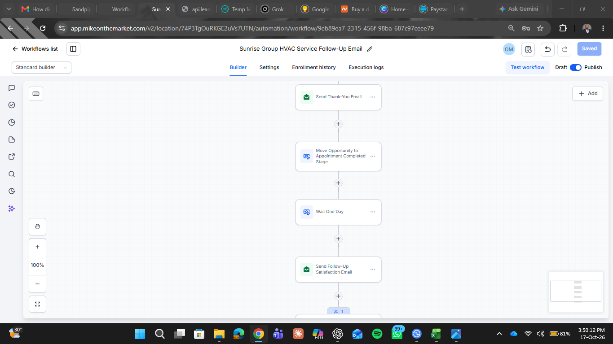Click the Saved button
The height and width of the screenshot is (344, 613).
point(589,49)
